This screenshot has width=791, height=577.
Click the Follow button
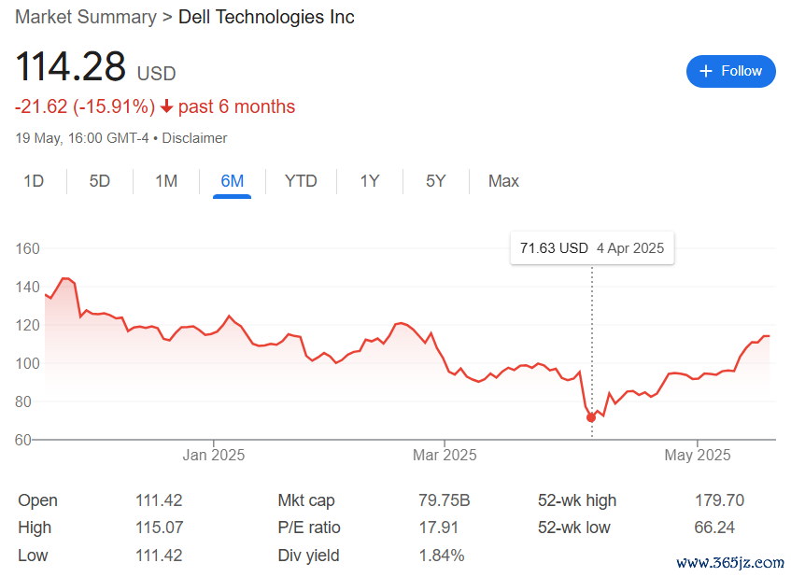pyautogui.click(x=730, y=71)
